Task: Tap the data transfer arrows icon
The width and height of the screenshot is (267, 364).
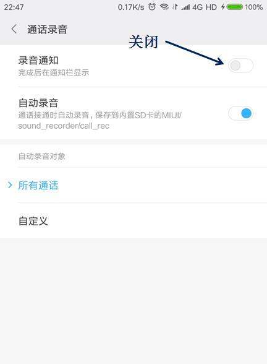Action: tap(175, 7)
